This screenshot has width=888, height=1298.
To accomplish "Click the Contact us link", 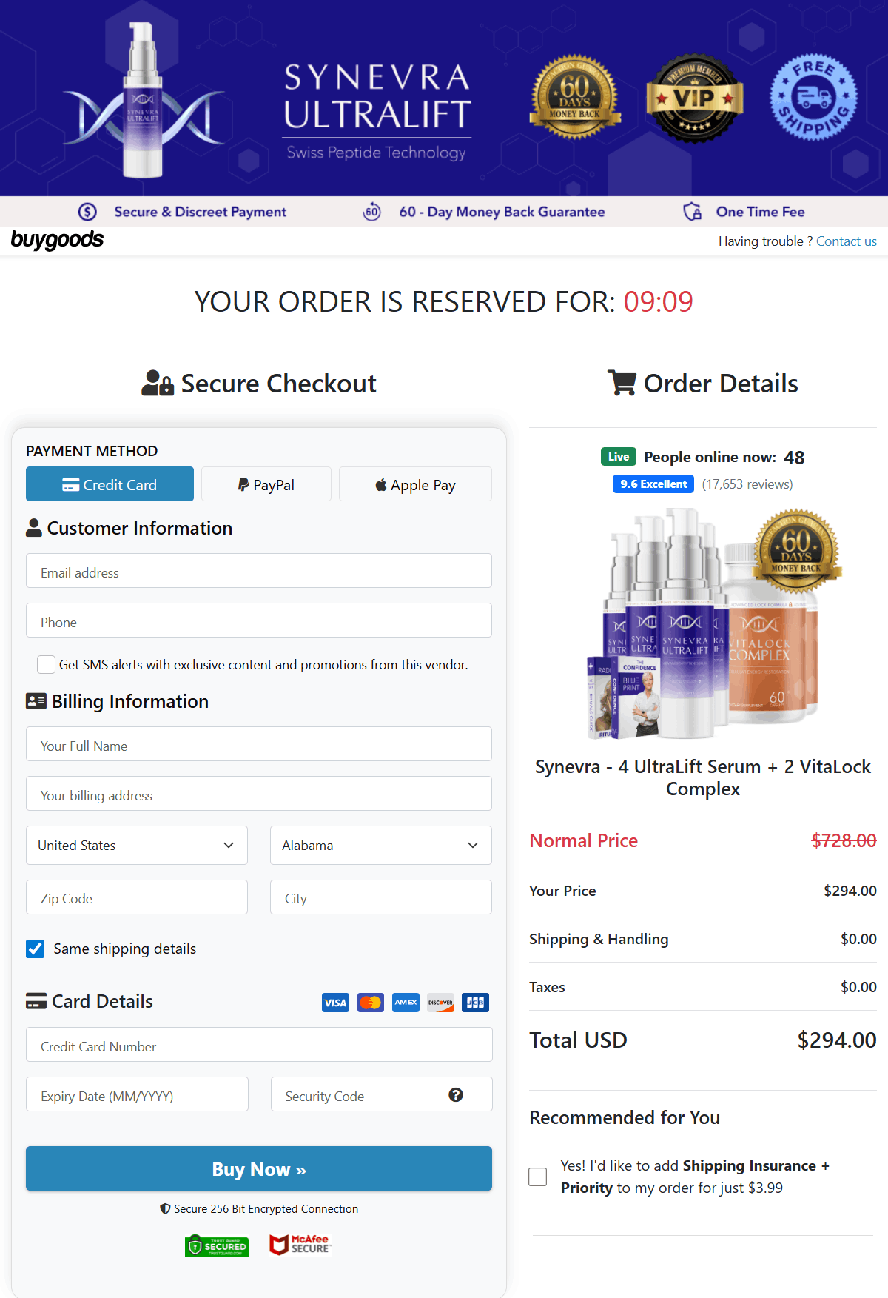I will [x=846, y=241].
